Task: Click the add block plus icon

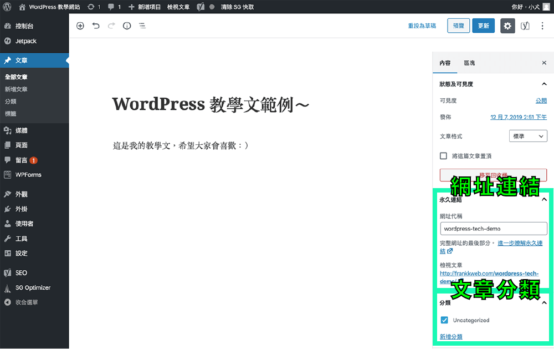Action: pyautogui.click(x=80, y=26)
